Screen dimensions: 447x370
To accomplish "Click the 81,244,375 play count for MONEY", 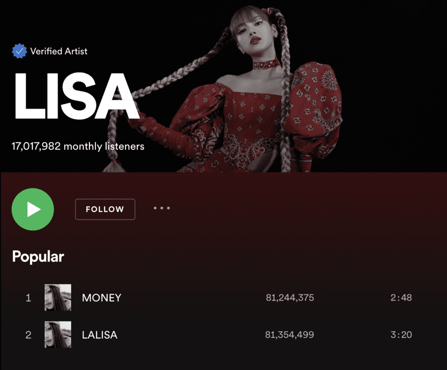I will (290, 297).
